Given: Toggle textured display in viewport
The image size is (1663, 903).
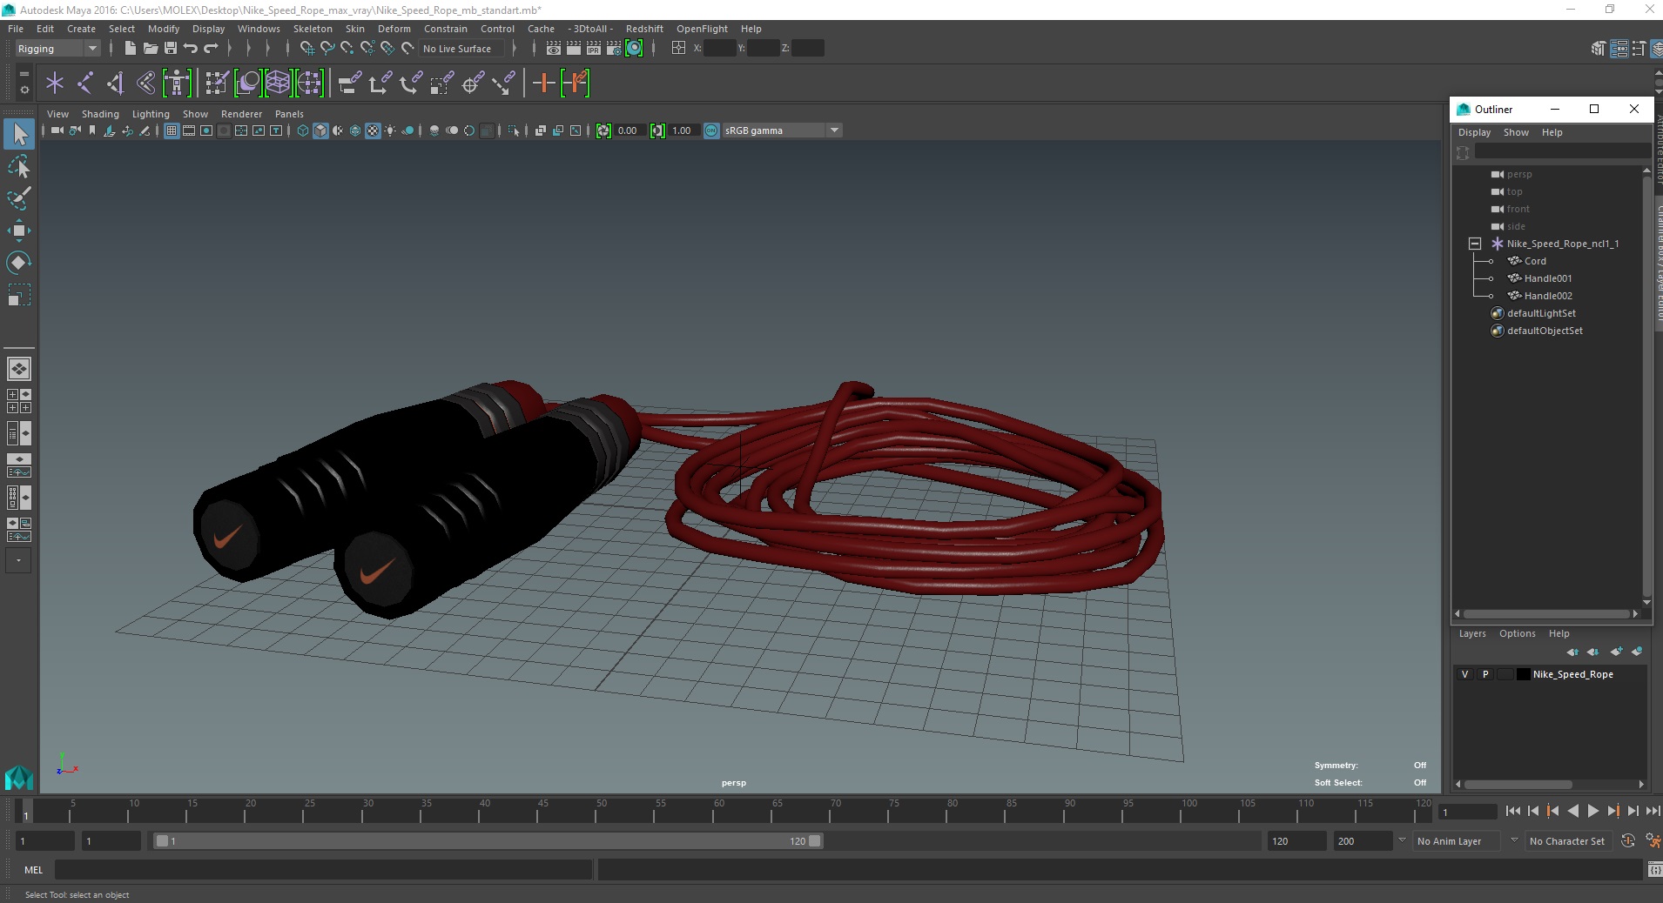Looking at the screenshot, I should [x=373, y=130].
